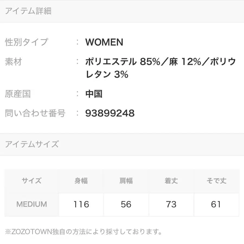Click the アイテム詳細 section header
The image size is (244, 244).
coord(28,11)
